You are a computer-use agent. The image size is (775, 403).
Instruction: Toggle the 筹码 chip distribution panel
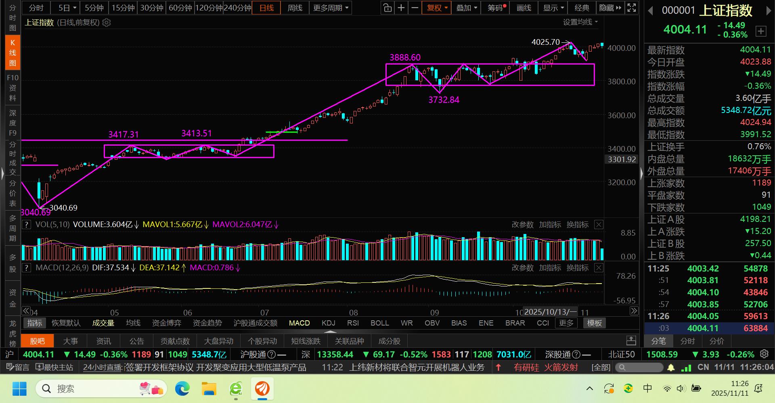[x=495, y=8]
